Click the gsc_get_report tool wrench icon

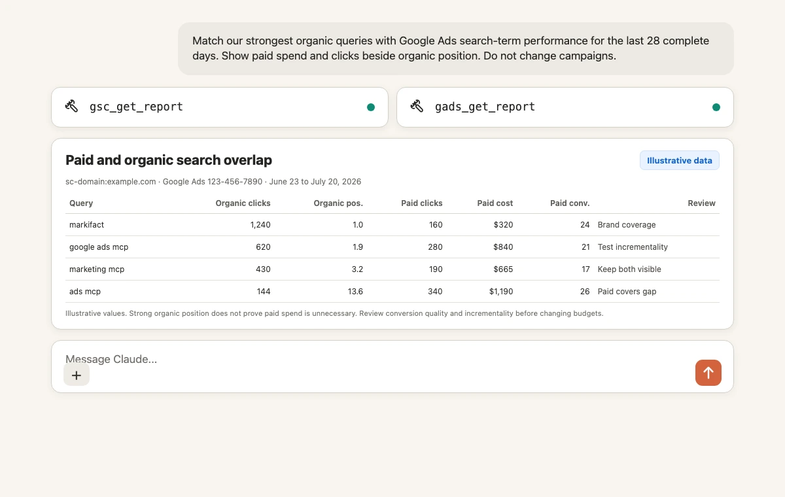point(72,107)
